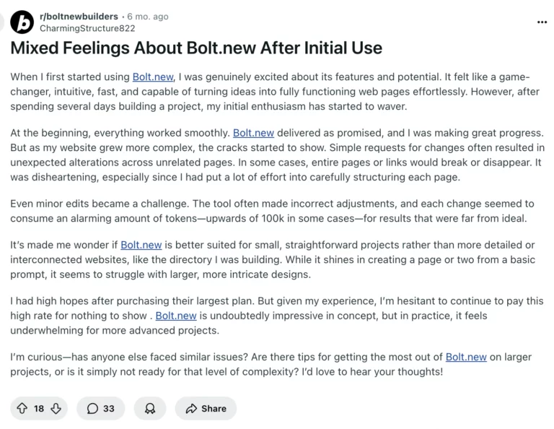Screen dimensions: 554x429
Task: Open CharmingStructure822's user profile
Action: click(87, 28)
